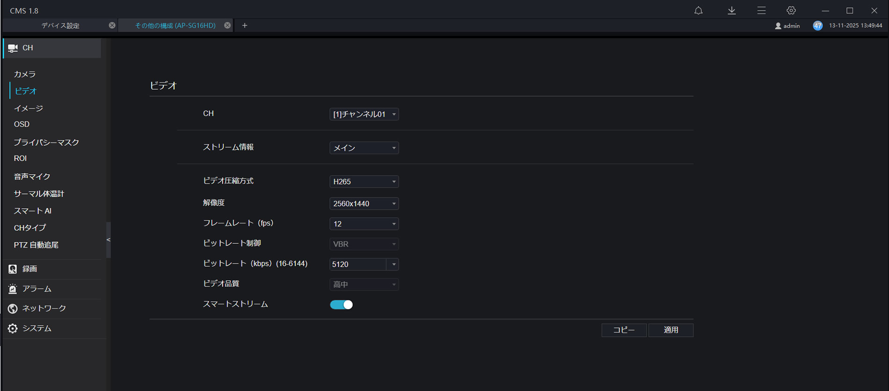Open the アラーム alarm section
The image size is (889, 391).
point(36,289)
